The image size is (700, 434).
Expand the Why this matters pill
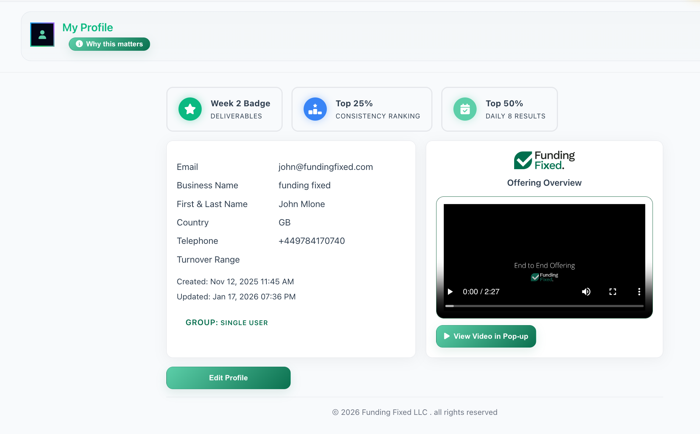109,44
